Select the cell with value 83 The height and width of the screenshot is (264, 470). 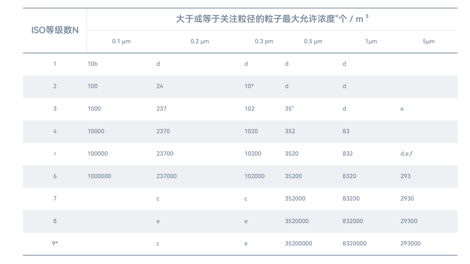(x=346, y=131)
